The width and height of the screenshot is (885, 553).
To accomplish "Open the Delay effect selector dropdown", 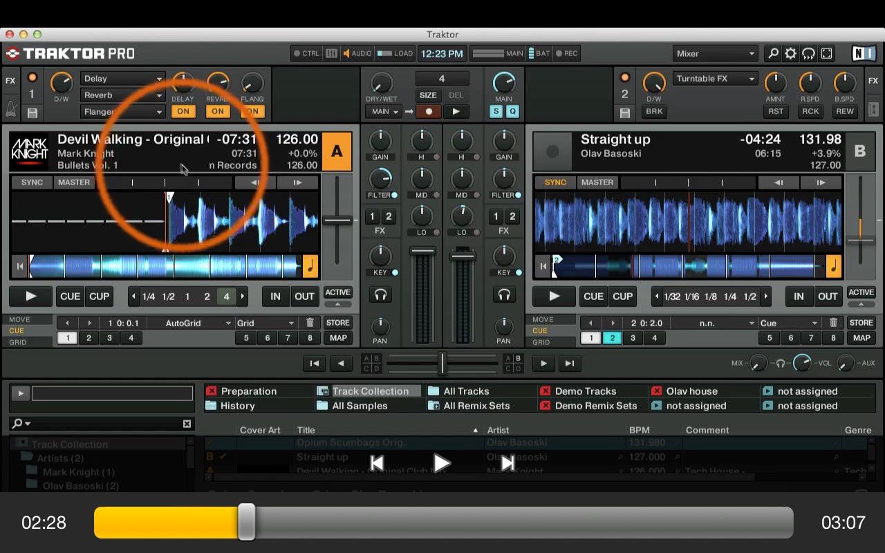I will pyautogui.click(x=122, y=79).
